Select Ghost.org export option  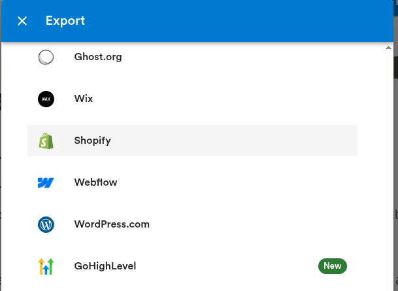(192, 57)
